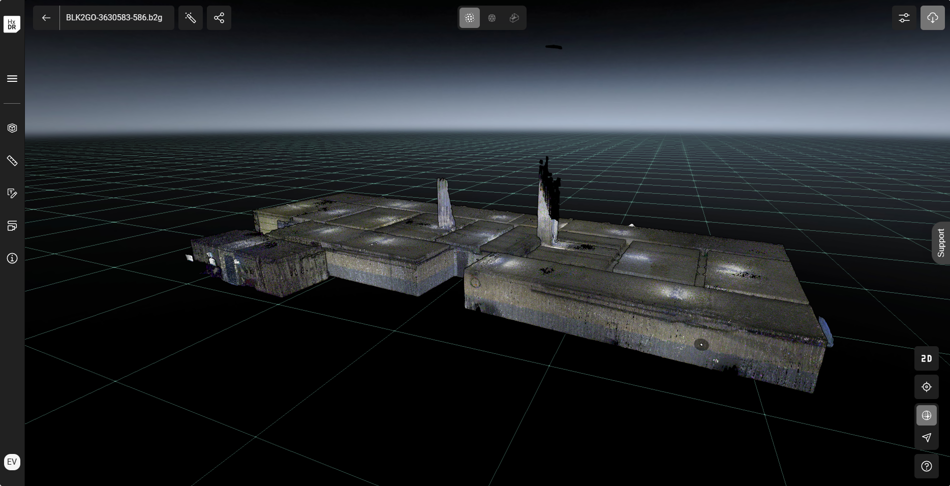Open the layers panel icon
Viewport: 950px width, 486px height.
tap(12, 226)
